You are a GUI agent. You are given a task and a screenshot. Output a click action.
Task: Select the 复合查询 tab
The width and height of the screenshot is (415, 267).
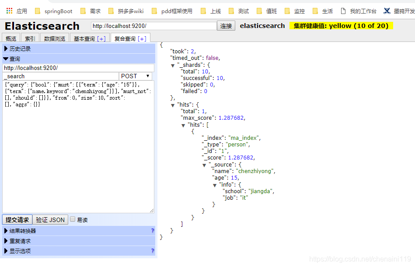125,39
